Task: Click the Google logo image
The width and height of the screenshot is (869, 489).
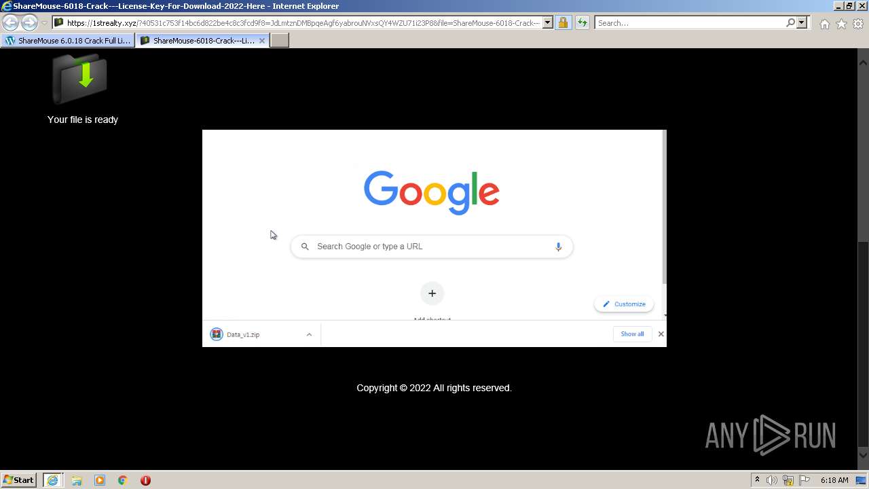Action: tap(432, 192)
